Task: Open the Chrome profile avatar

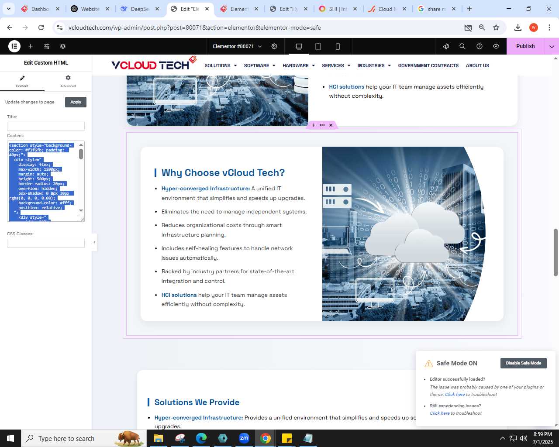Action: coord(534,28)
